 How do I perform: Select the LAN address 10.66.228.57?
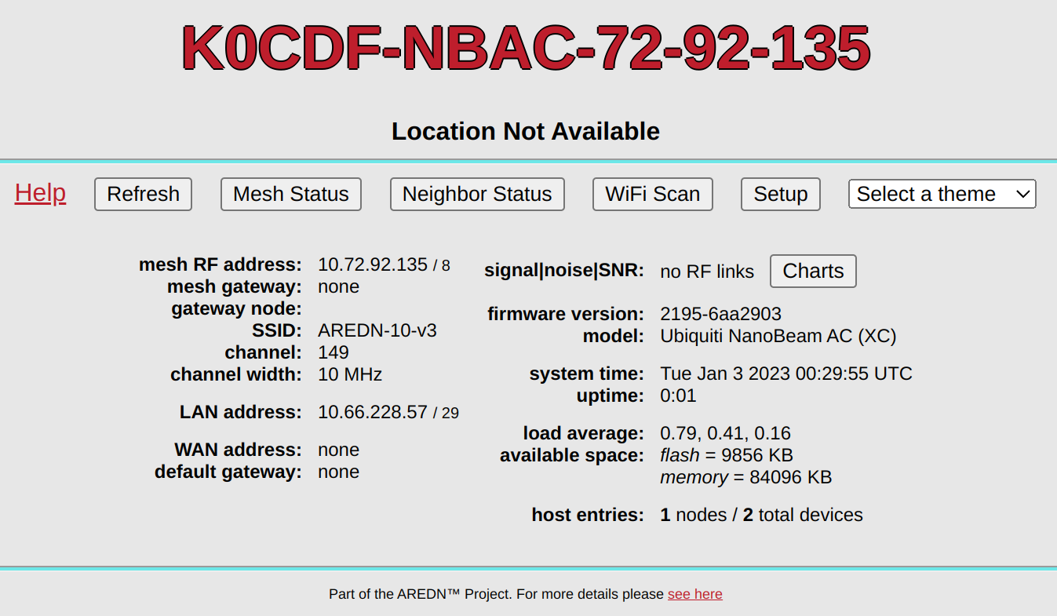pyautogui.click(x=373, y=412)
